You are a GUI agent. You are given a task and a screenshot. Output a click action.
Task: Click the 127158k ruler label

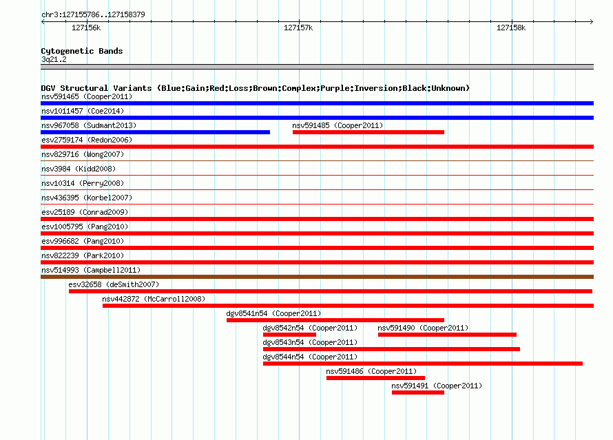[x=511, y=28]
